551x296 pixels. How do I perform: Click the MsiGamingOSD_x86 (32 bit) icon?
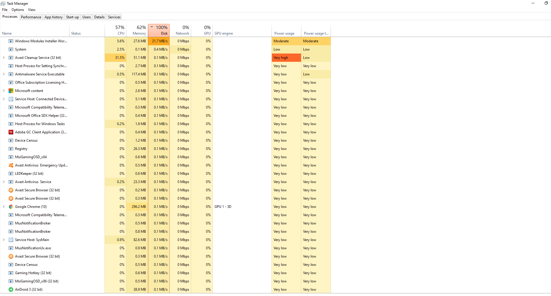(11, 281)
